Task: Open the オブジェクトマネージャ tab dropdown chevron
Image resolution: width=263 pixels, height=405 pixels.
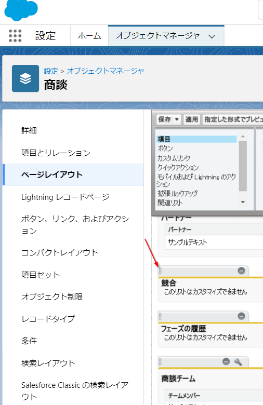Action: (212, 36)
